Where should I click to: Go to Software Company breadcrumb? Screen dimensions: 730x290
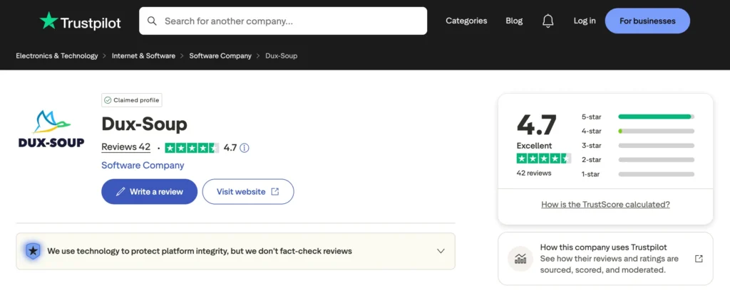(x=220, y=55)
